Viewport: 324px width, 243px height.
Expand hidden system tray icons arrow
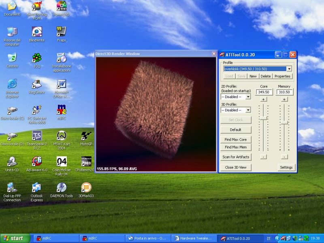tap(277, 239)
